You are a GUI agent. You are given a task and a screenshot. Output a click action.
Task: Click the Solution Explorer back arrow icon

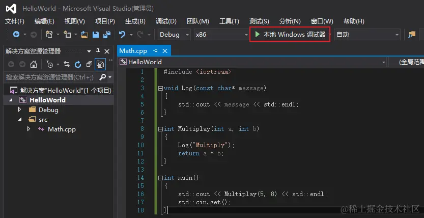click(11, 64)
